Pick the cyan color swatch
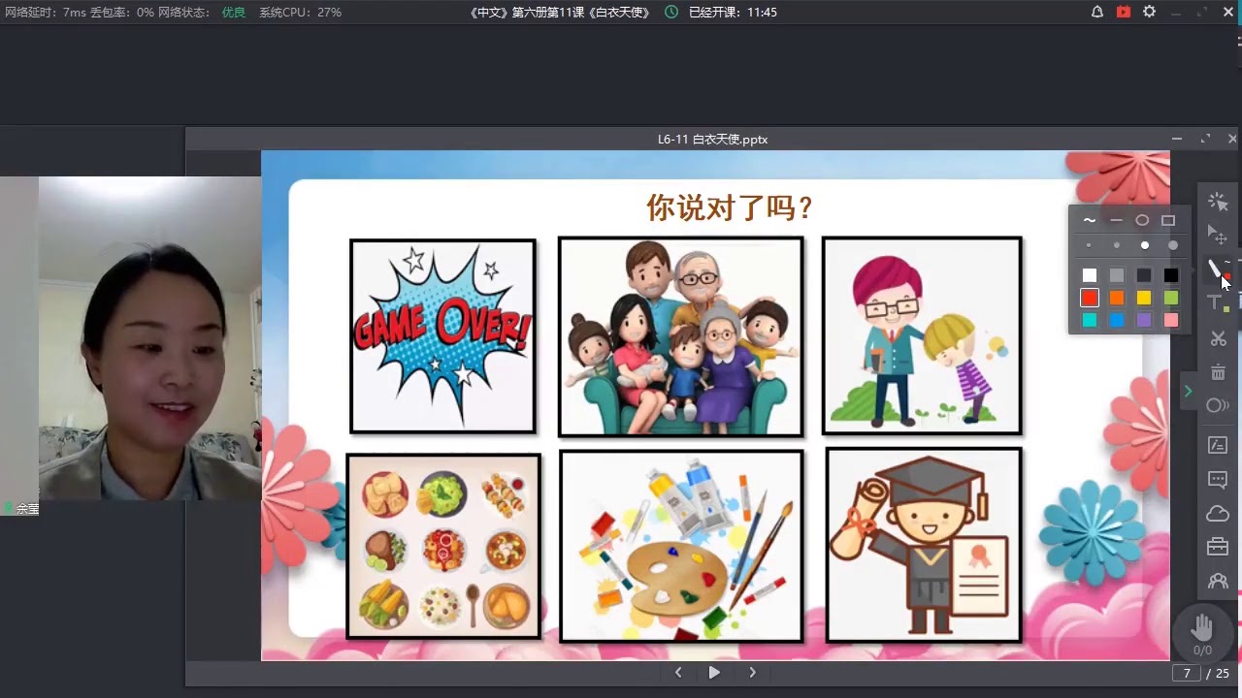1242x698 pixels. (1090, 320)
